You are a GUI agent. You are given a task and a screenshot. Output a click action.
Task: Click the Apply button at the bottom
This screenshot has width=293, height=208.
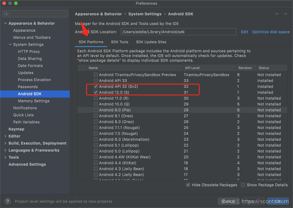click(x=253, y=201)
